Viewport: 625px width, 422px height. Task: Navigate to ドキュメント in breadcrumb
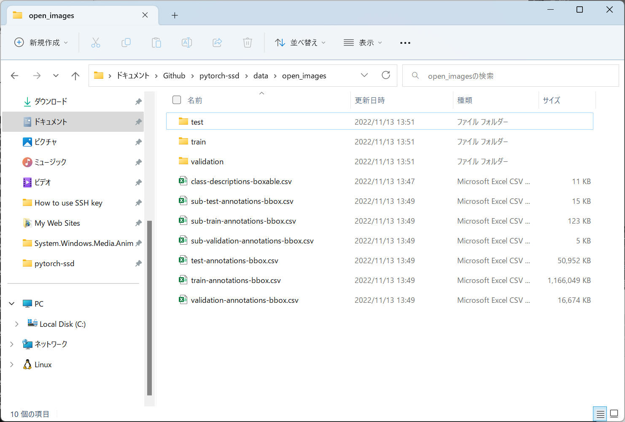point(133,76)
